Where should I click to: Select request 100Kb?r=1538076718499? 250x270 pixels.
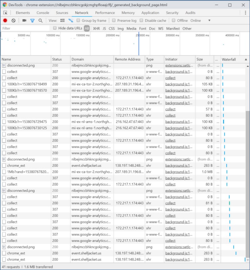[x=27, y=84]
